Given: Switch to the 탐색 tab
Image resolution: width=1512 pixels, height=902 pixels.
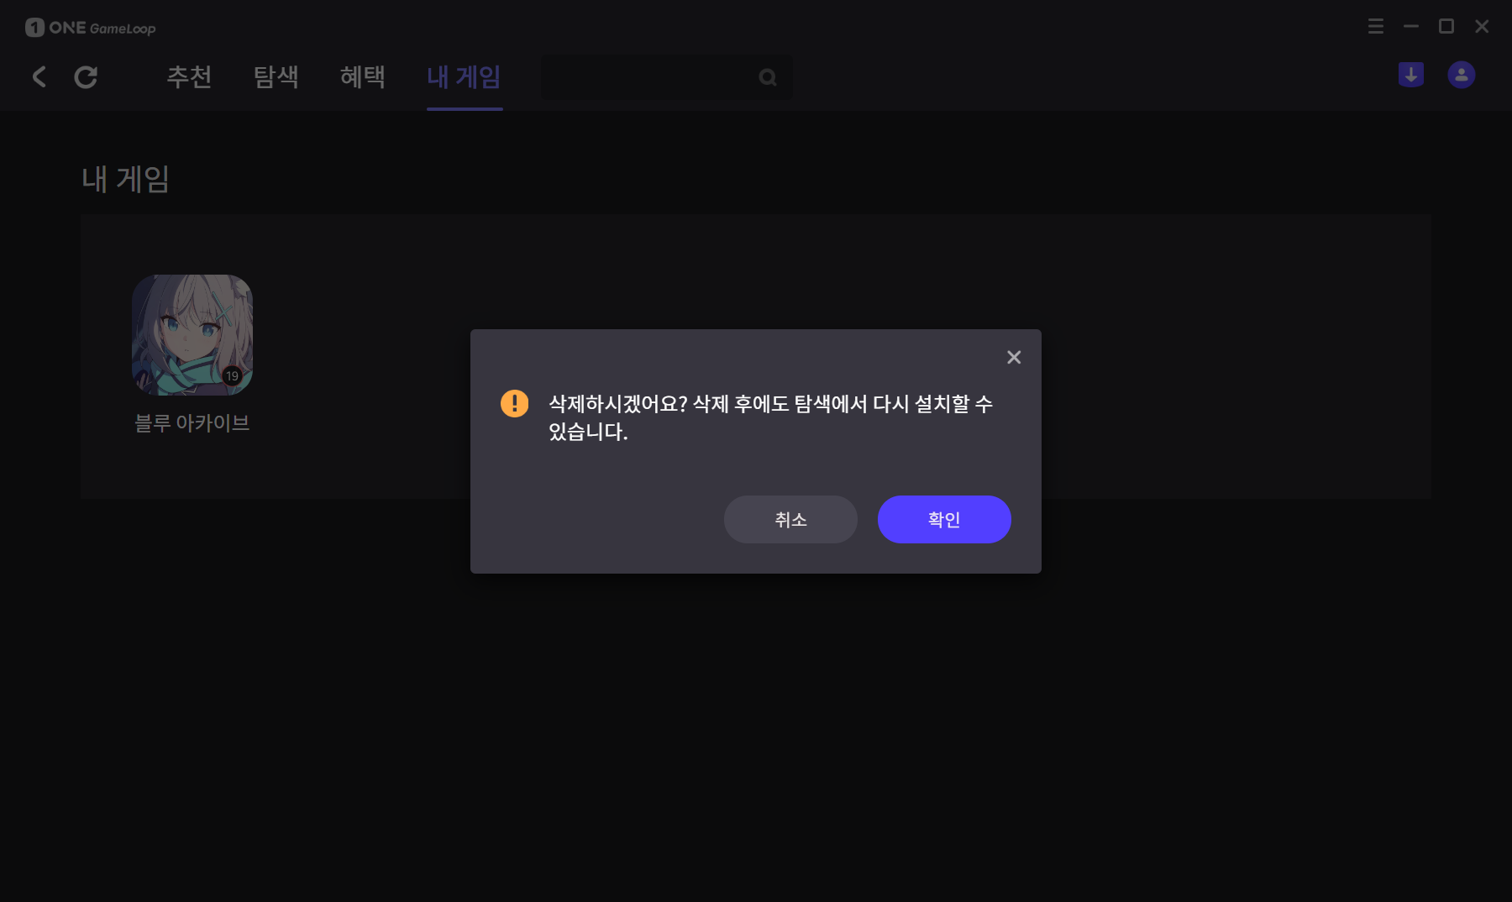Looking at the screenshot, I should (276, 77).
